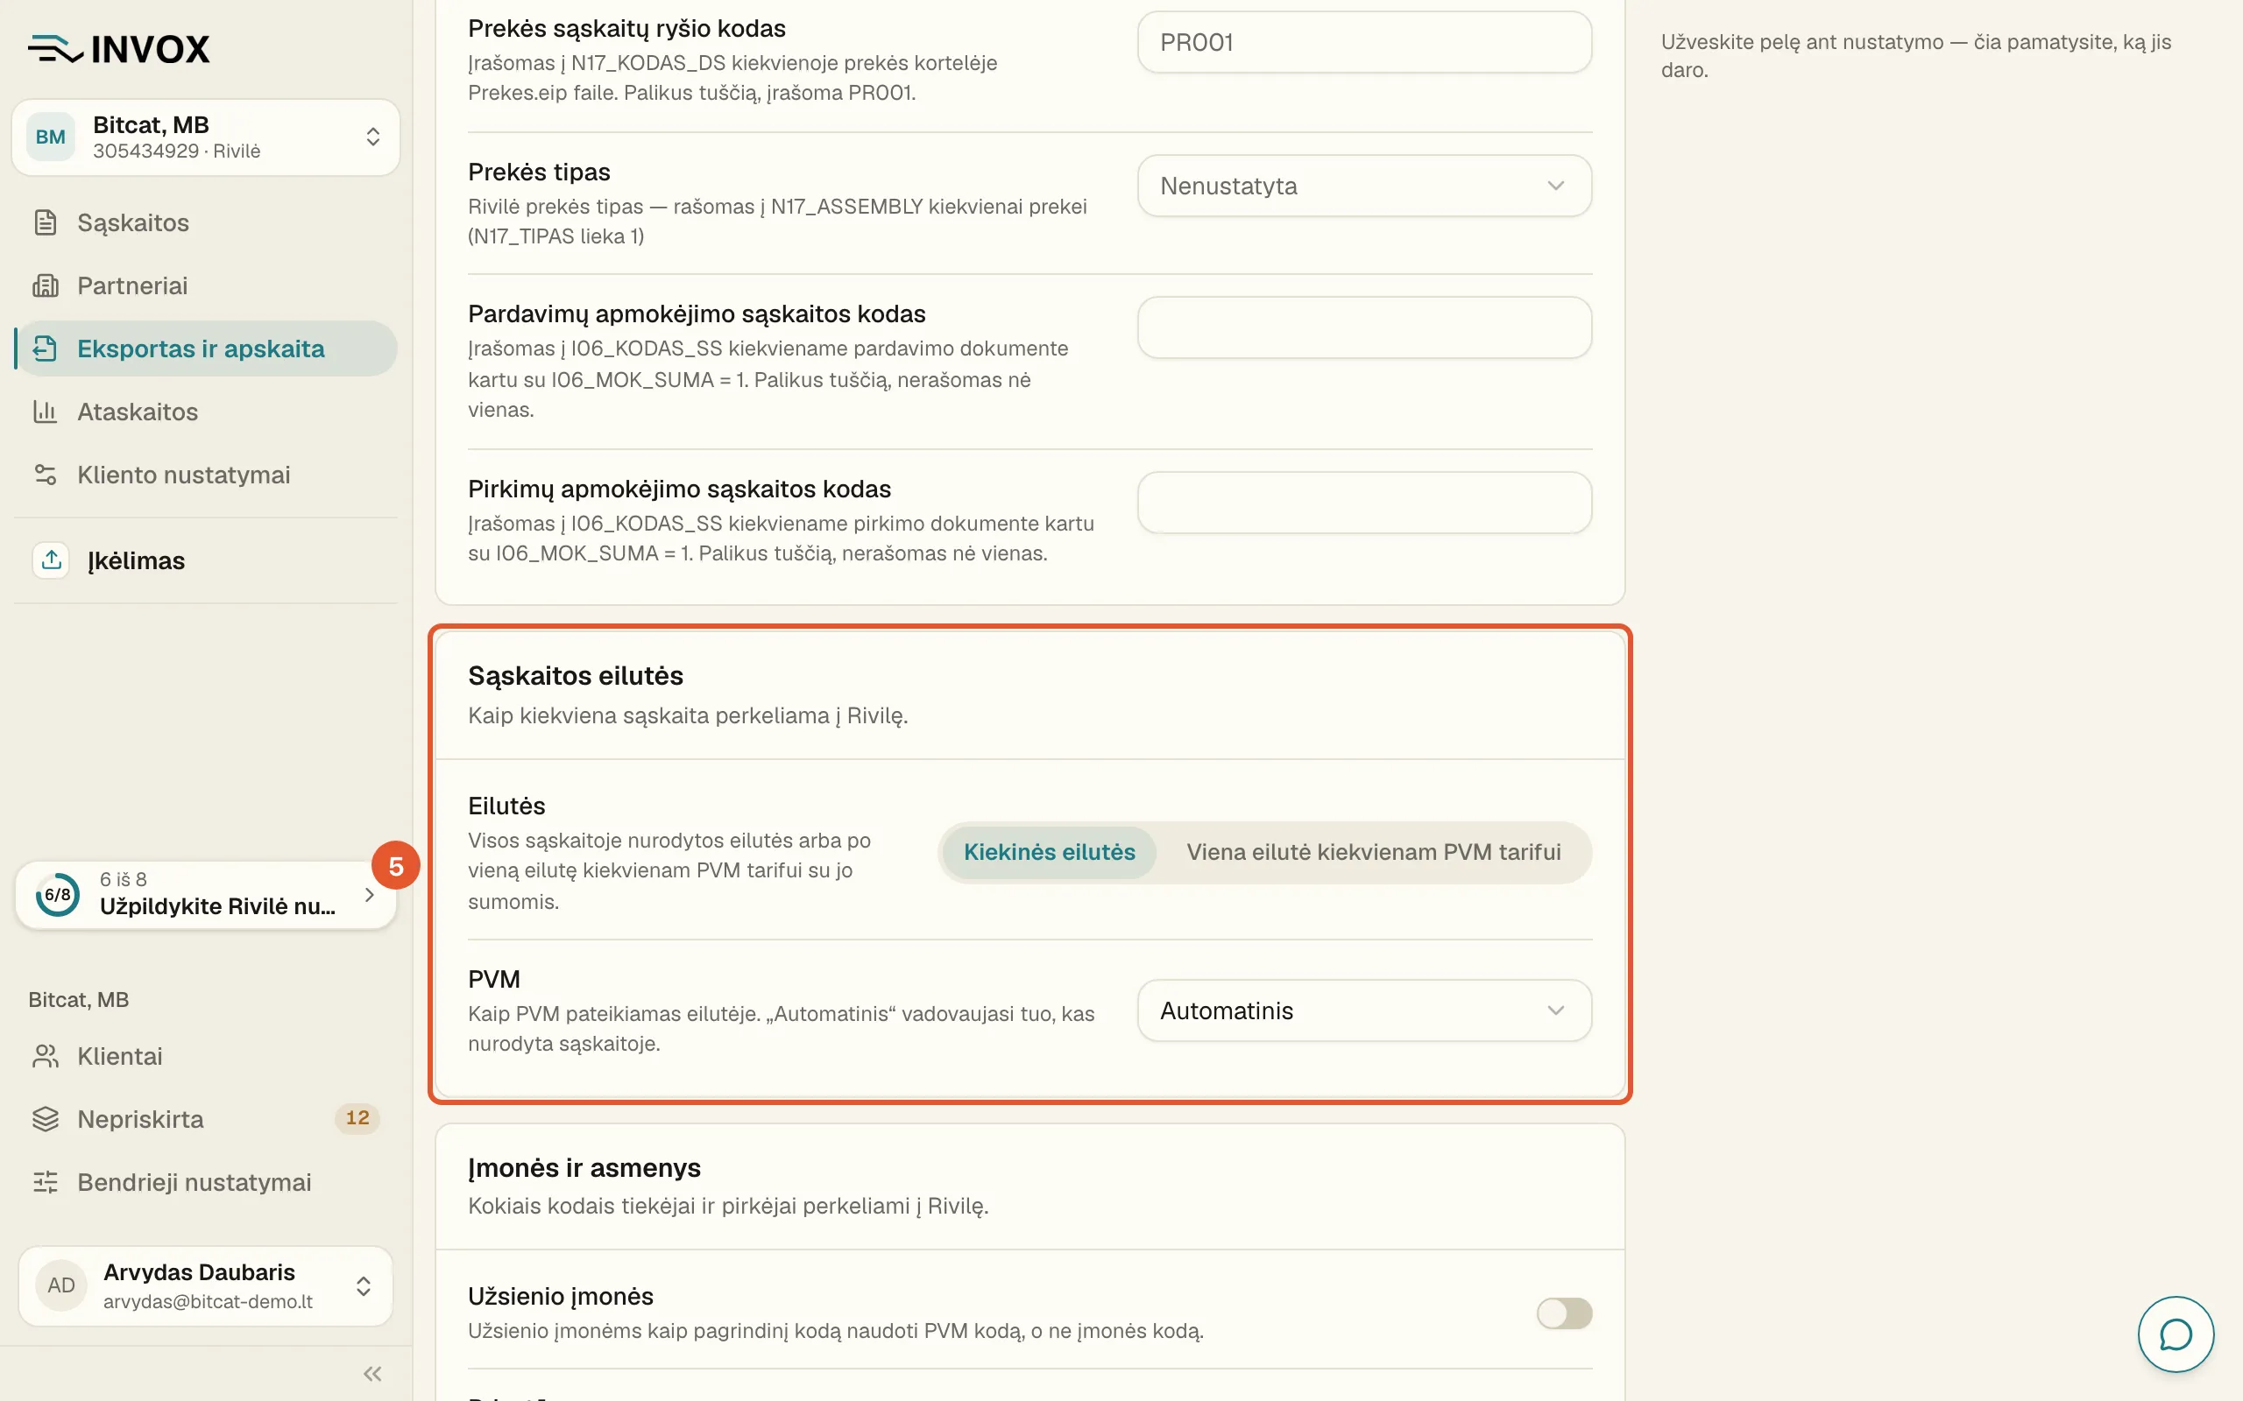Click the 6/8 progress ring
Screen dimensions: 2243x1401
click(x=58, y=894)
